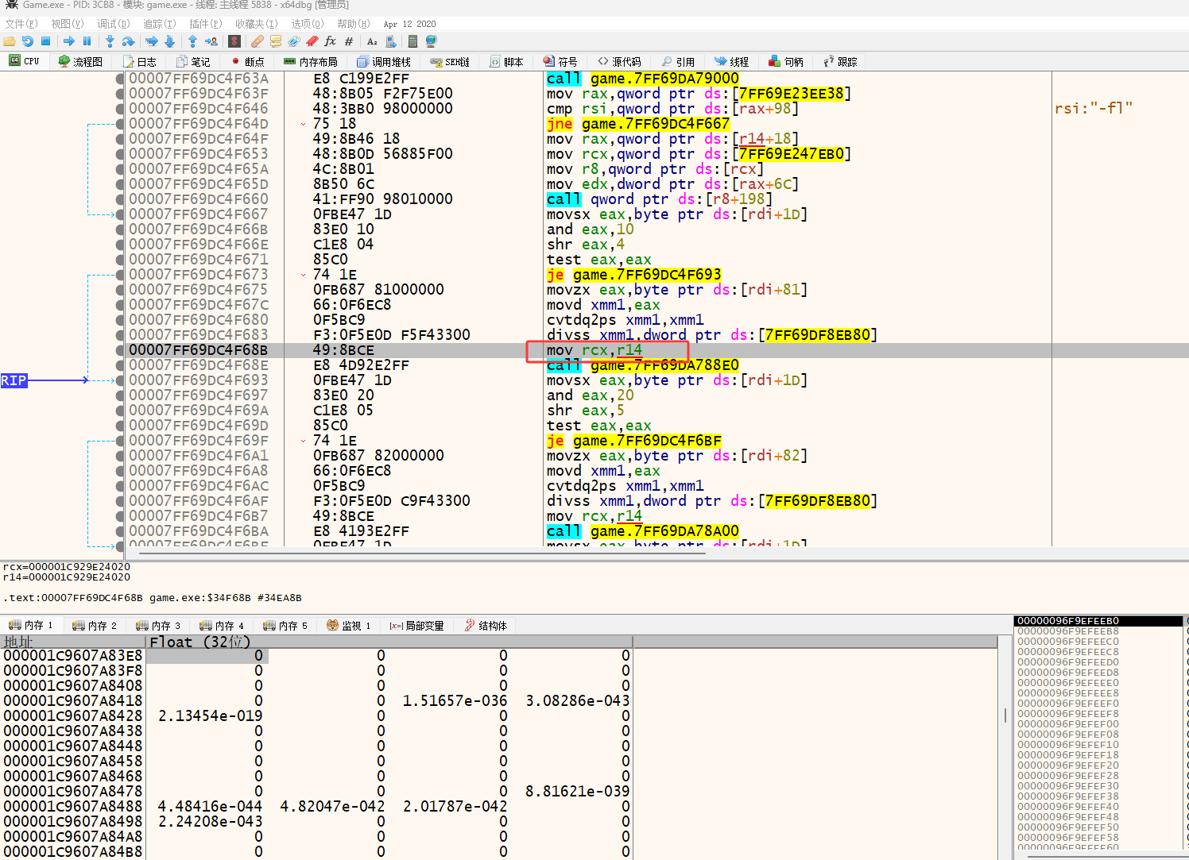Switch to the 笔记 notes tab
The height and width of the screenshot is (860, 1189).
pos(193,61)
